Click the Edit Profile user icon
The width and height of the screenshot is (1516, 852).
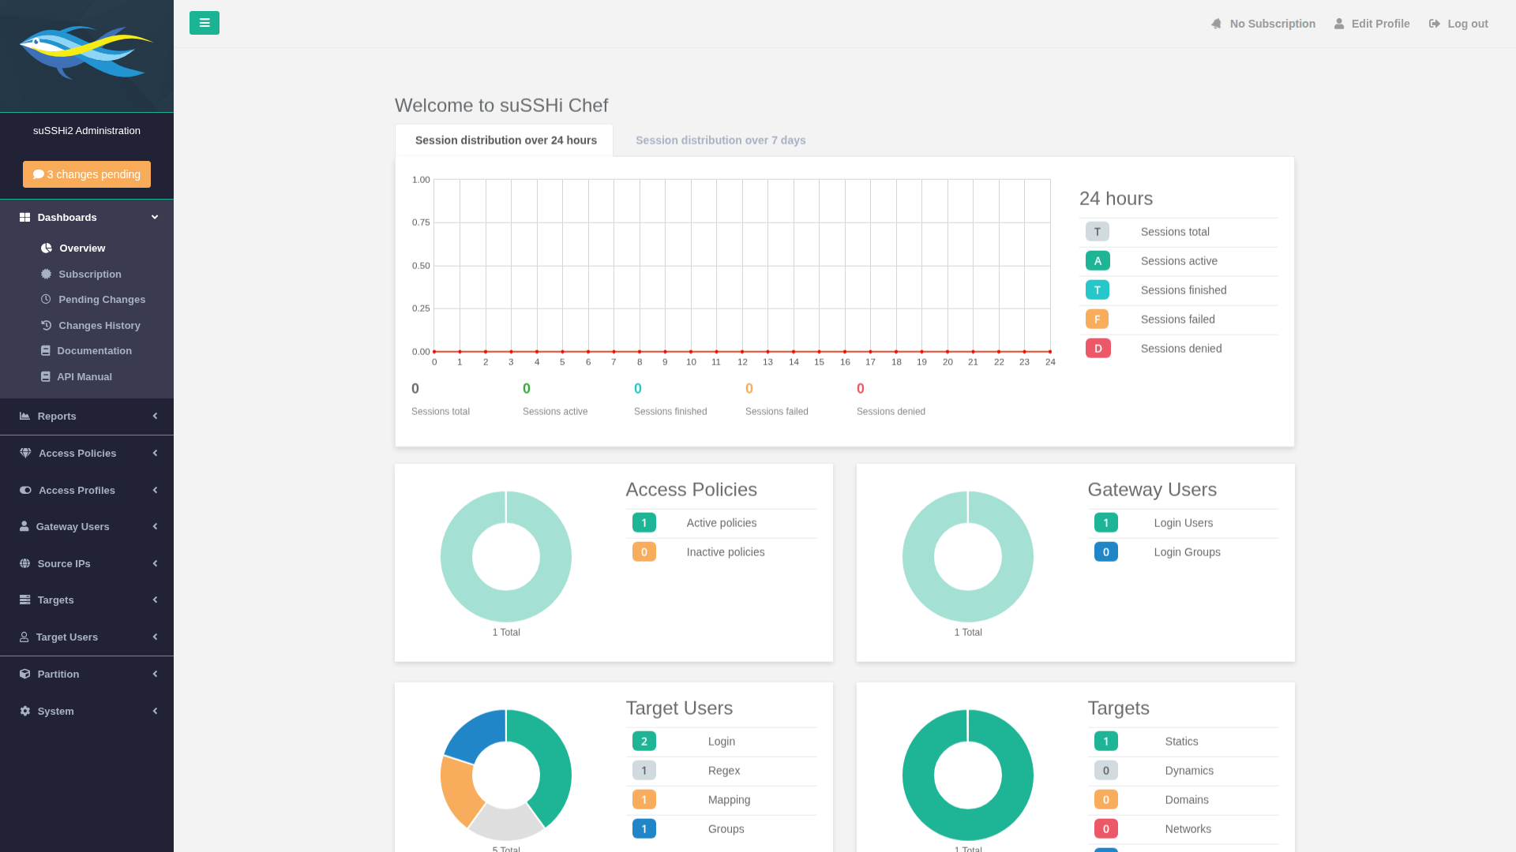[x=1339, y=24]
